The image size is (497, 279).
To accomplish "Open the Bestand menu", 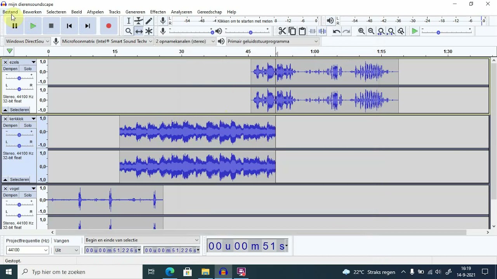I will click(x=10, y=12).
